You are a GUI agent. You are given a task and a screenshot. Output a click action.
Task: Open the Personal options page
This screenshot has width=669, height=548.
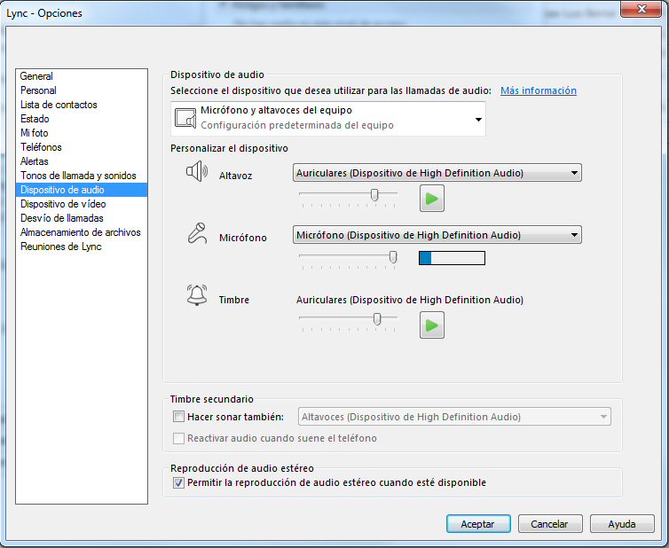(82, 90)
